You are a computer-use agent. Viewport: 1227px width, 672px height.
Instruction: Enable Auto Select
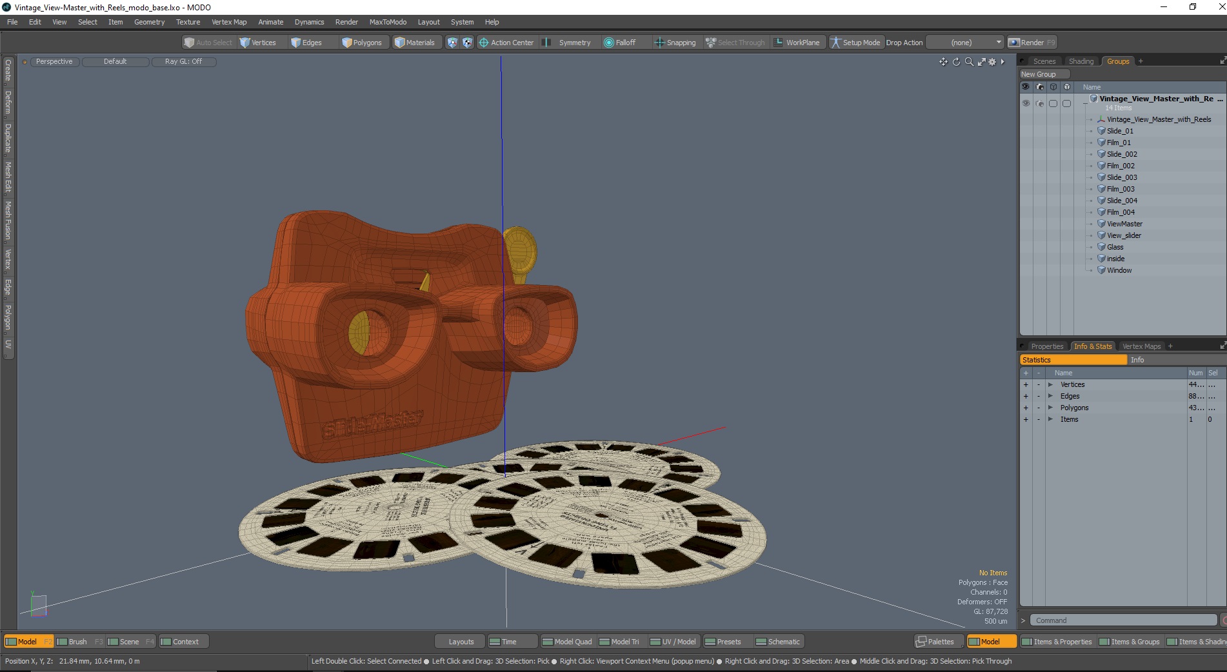[208, 43]
